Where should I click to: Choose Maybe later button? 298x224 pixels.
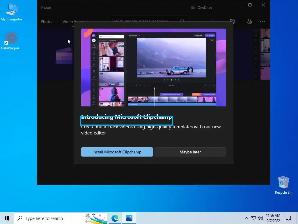(x=190, y=152)
